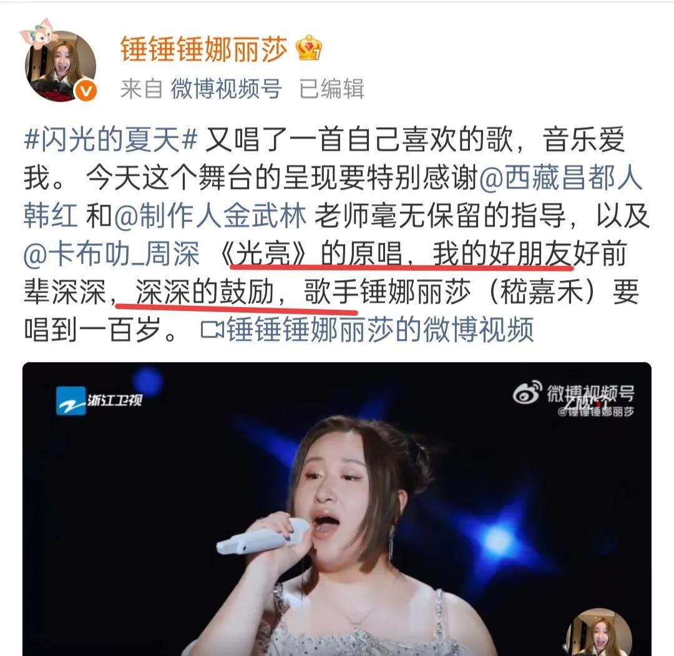Click the 已编辑 edited label
This screenshot has height=656, width=674.
331,89
